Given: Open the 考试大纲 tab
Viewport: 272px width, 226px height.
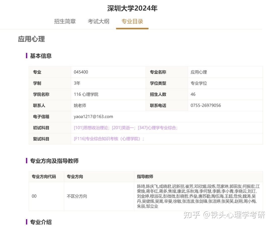Looking at the screenshot, I should (x=98, y=21).
